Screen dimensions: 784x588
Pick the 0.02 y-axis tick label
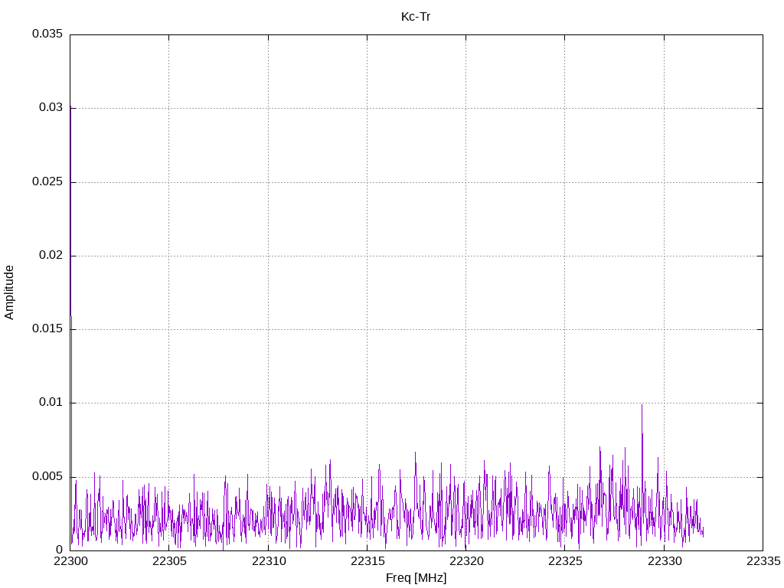click(x=50, y=255)
